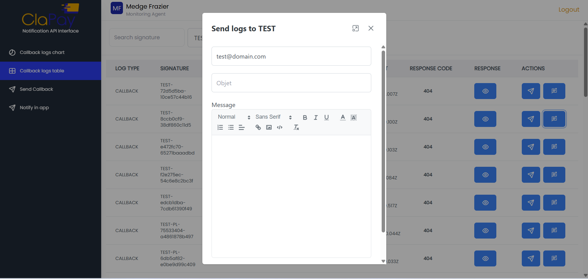Expand the dialog to fullscreen
588x279 pixels.
coord(355,29)
